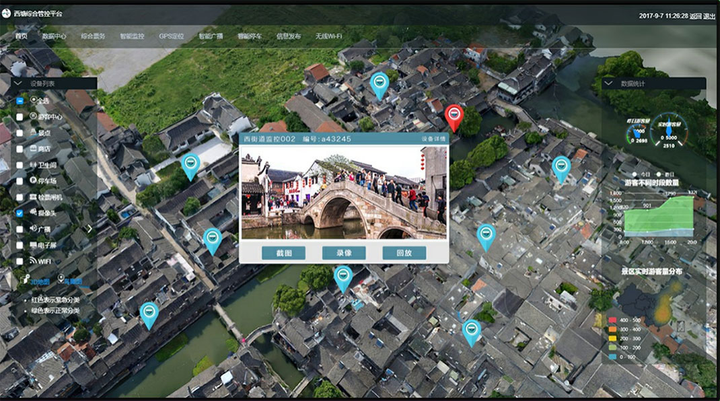Viewport: 720px width, 401px height.
Task: Click the platform logo beside 西塘综合管控平台
Action: [7, 14]
